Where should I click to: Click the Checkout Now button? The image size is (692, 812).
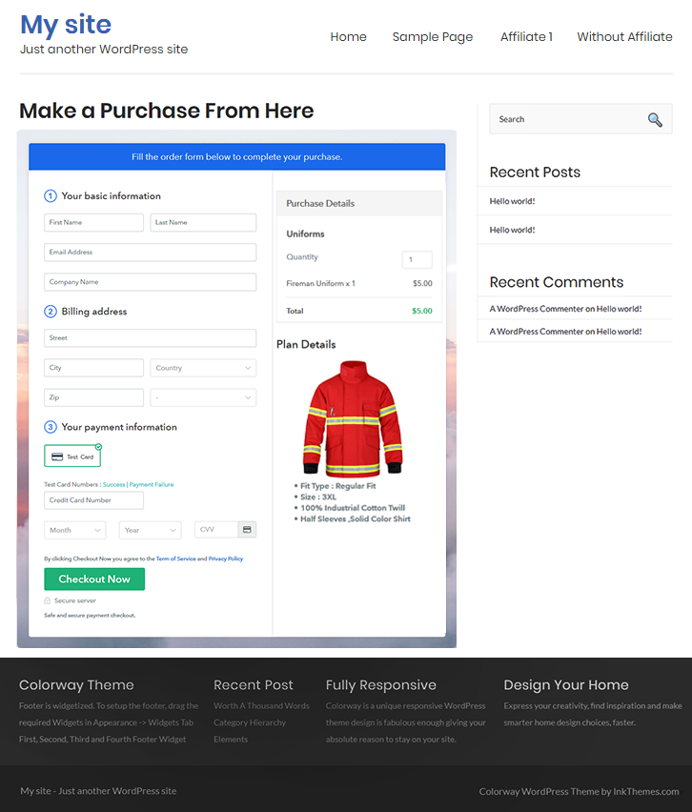(94, 579)
